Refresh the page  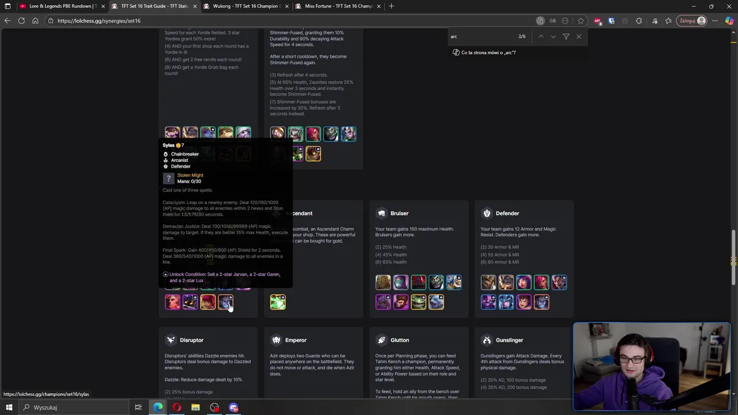click(21, 21)
